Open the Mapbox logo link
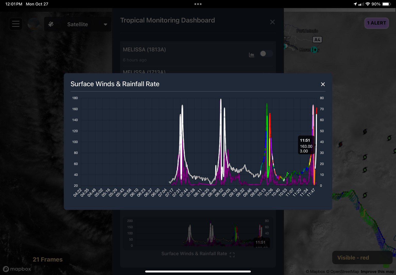The width and height of the screenshot is (396, 275). point(17,269)
